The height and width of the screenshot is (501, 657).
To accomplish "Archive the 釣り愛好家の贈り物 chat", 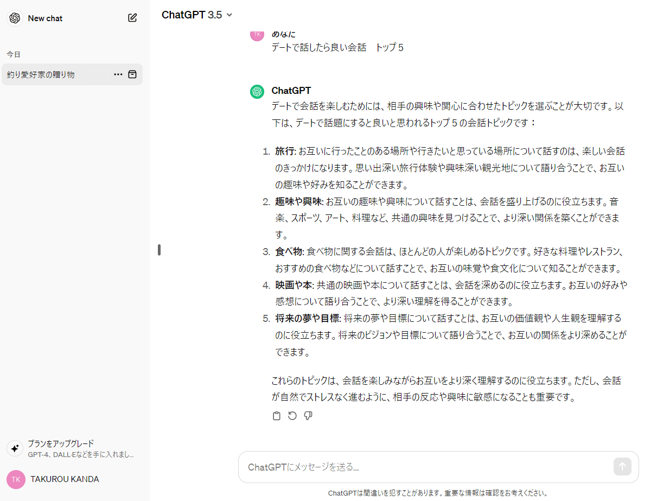I will point(132,74).
